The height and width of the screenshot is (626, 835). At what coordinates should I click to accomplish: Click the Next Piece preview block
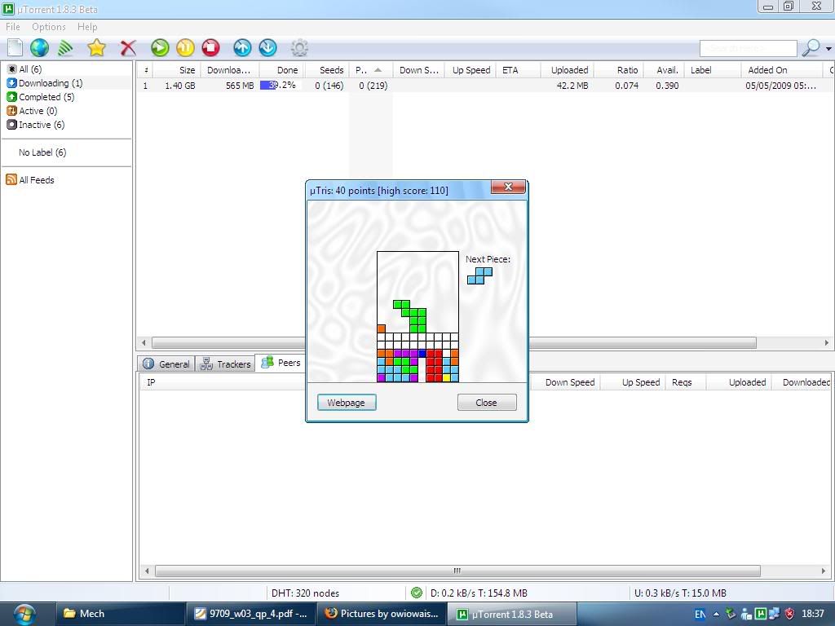[479, 276]
